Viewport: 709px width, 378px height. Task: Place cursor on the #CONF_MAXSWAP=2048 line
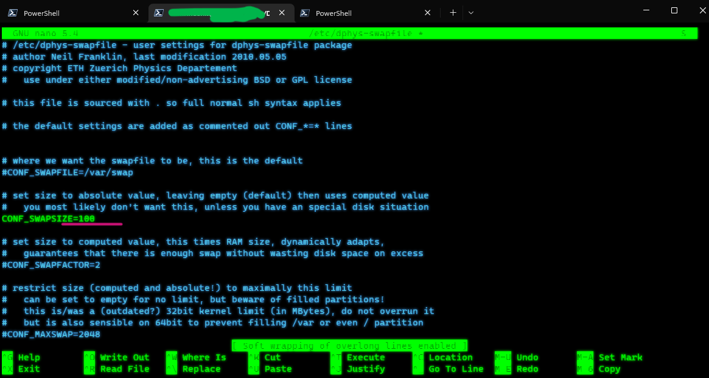(51, 334)
